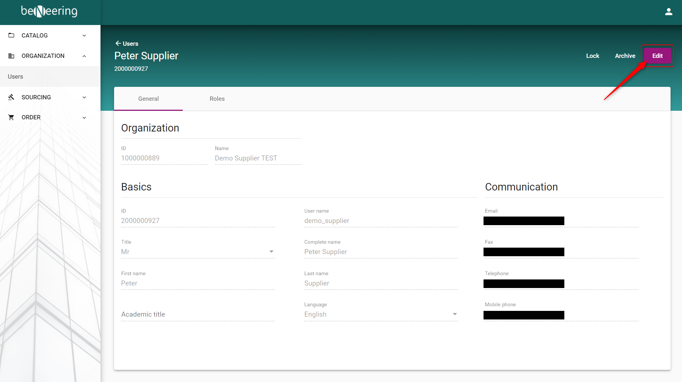Viewport: 682px width, 382px height.
Task: Click the Lock button
Action: pos(593,56)
